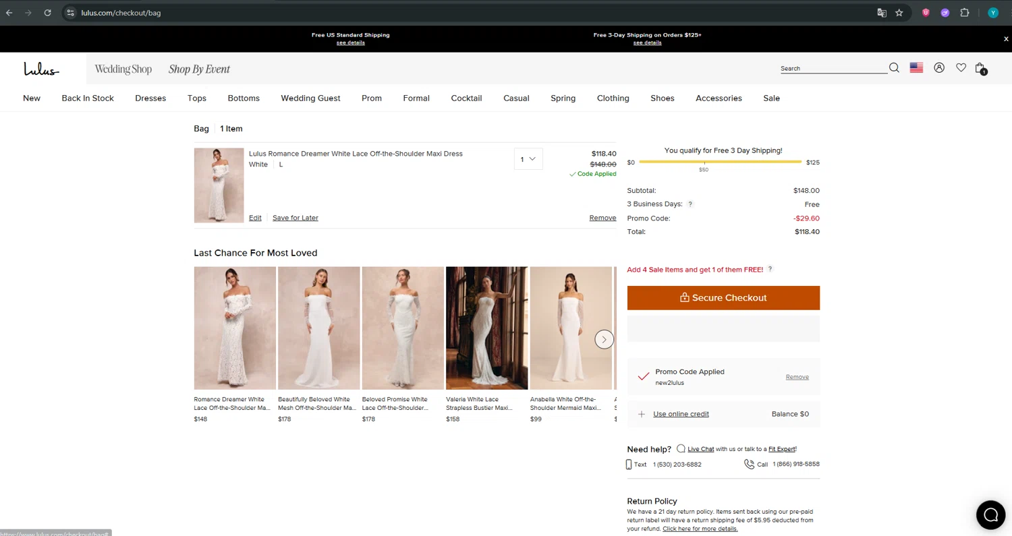Remove the applied promo code new2lulus
Viewport: 1012px width, 536px height.
pos(797,377)
